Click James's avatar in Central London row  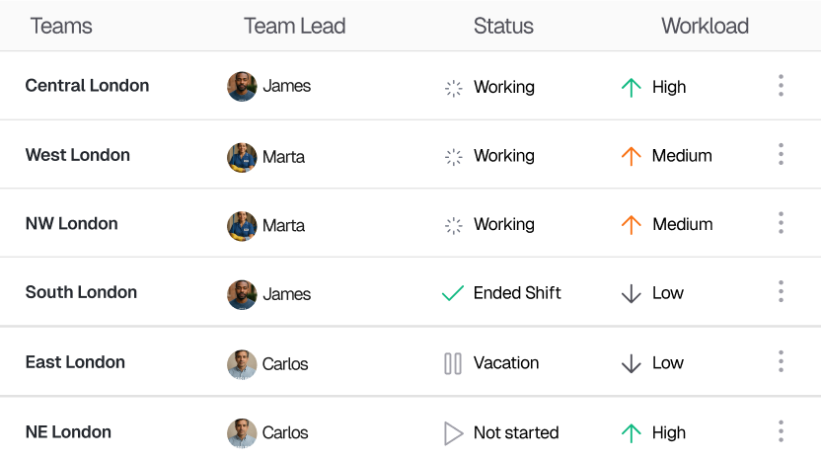[242, 87]
